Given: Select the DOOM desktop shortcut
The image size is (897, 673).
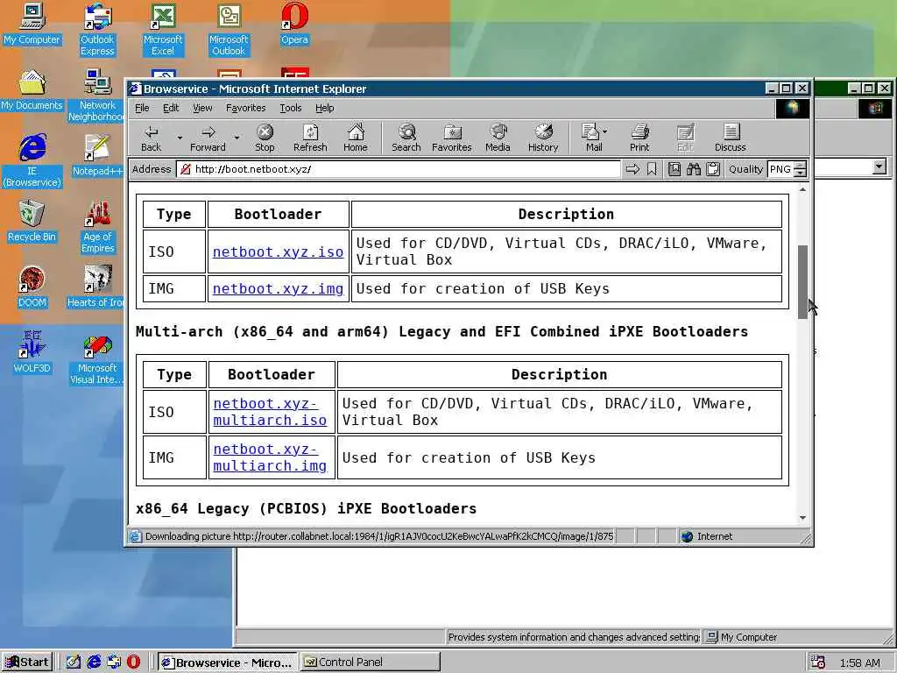Looking at the screenshot, I should pyautogui.click(x=32, y=287).
